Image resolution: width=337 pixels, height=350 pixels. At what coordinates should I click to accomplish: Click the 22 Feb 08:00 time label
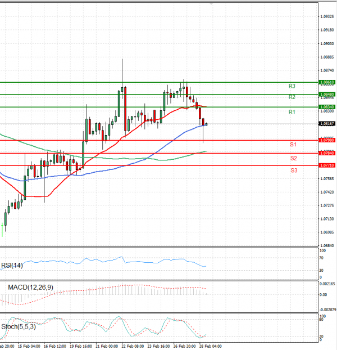point(133,346)
